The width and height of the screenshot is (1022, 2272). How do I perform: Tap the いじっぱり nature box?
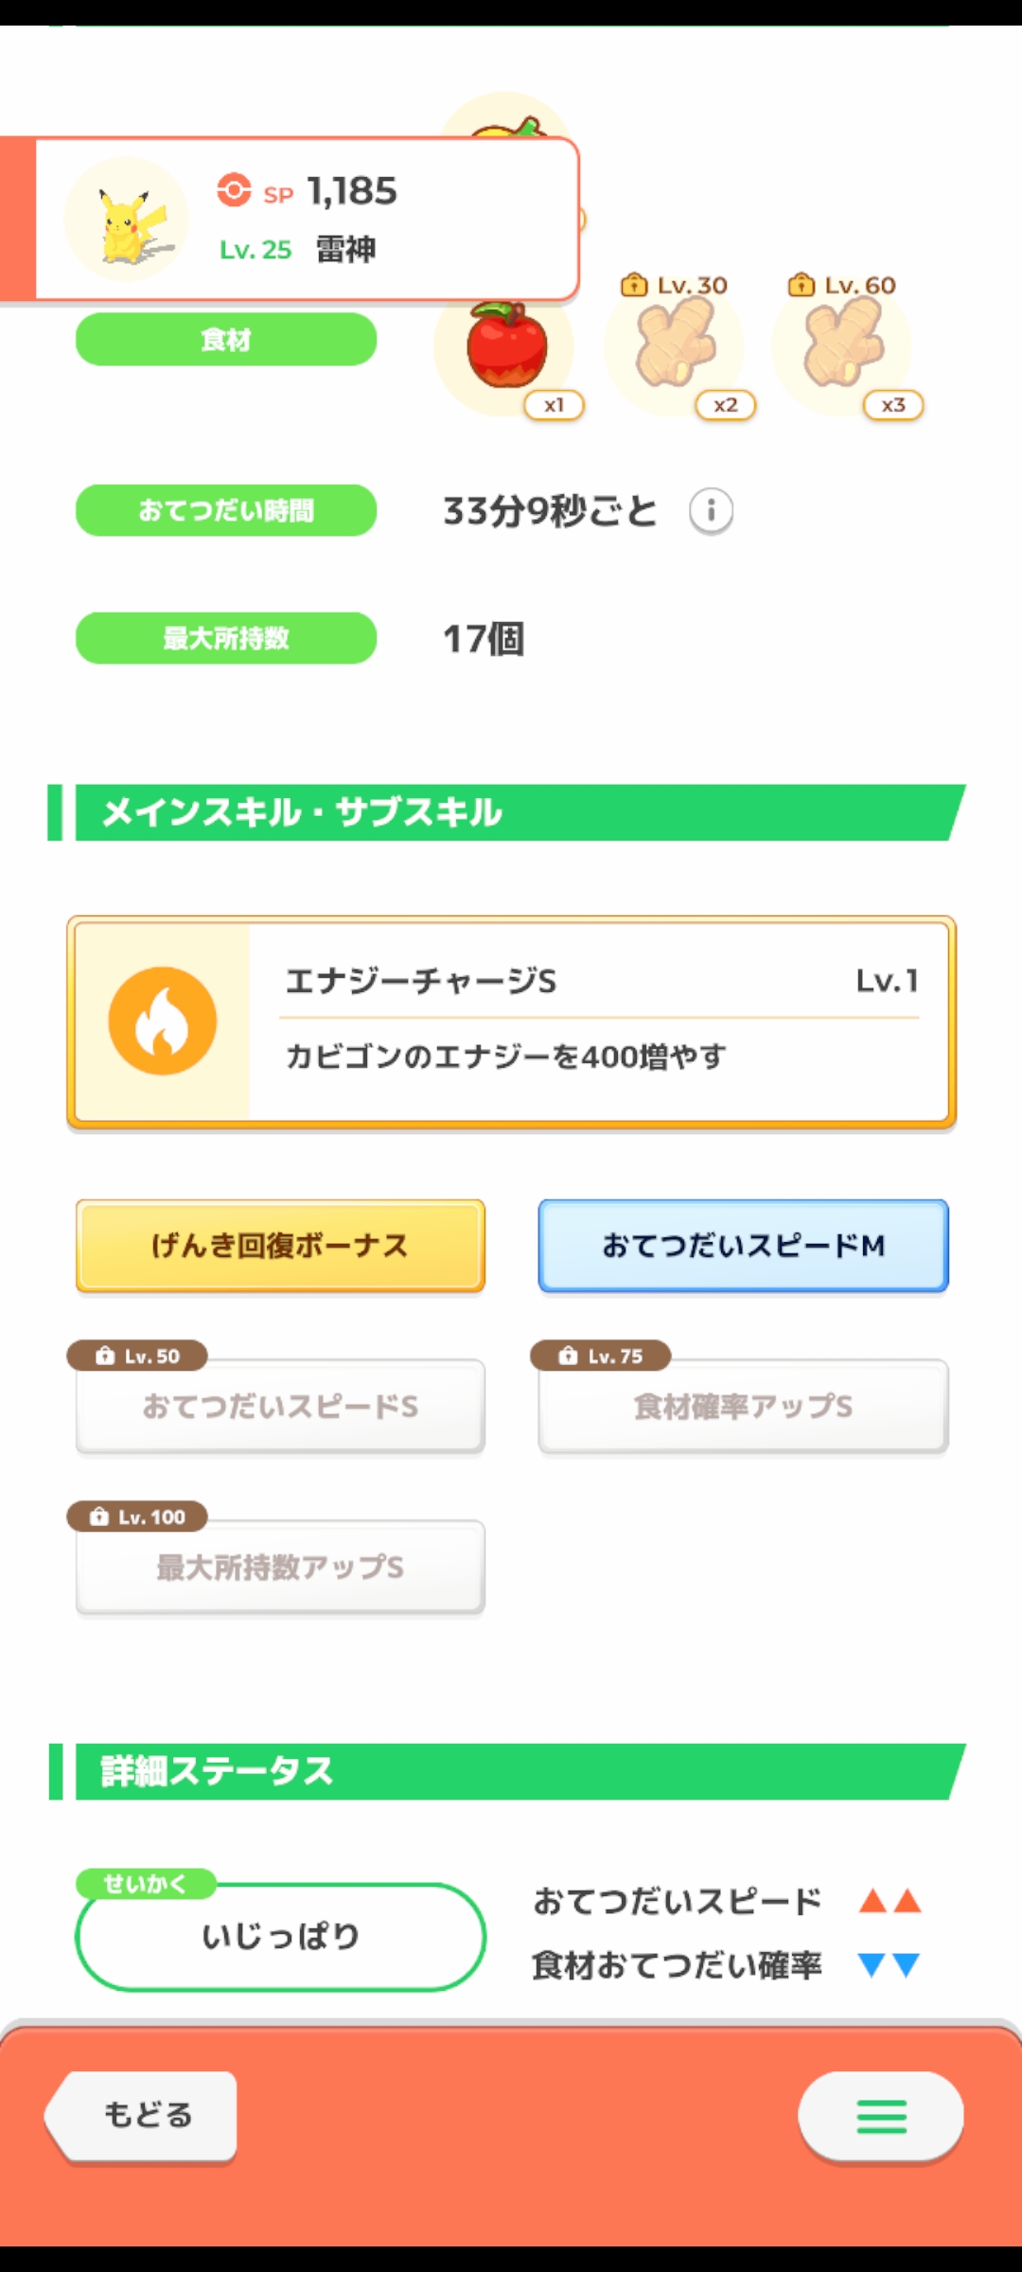(280, 1937)
